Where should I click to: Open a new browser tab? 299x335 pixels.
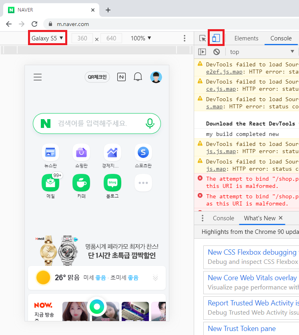tap(108, 10)
